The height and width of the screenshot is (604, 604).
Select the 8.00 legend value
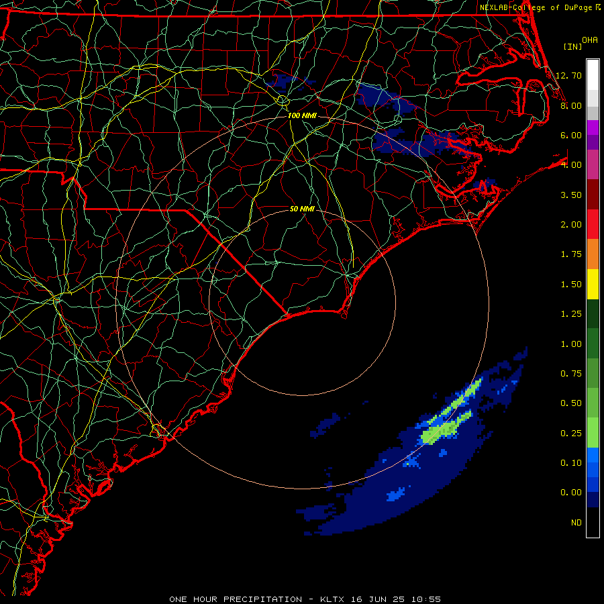point(571,105)
